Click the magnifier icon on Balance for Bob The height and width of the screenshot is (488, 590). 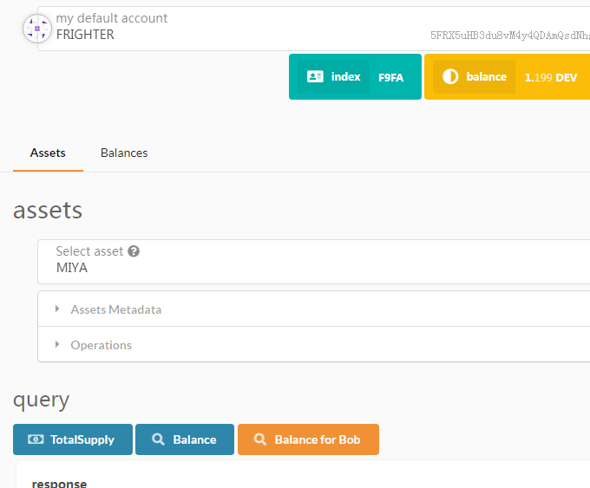click(260, 439)
